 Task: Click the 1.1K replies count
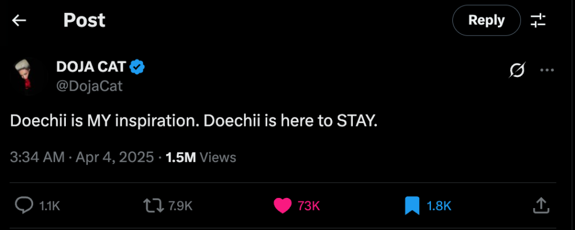point(50,206)
